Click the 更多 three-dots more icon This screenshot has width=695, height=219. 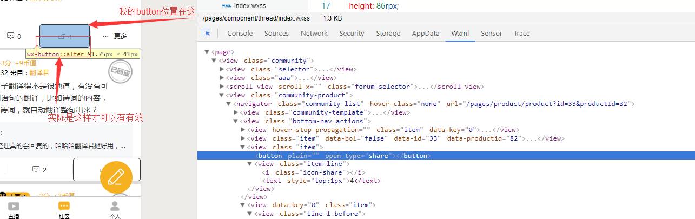pyautogui.click(x=106, y=36)
